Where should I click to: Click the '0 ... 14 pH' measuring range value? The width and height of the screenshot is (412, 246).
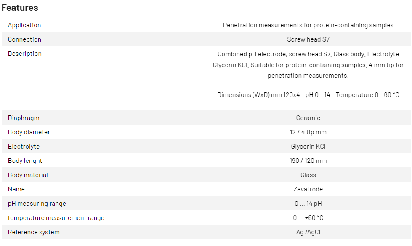tap(308, 204)
